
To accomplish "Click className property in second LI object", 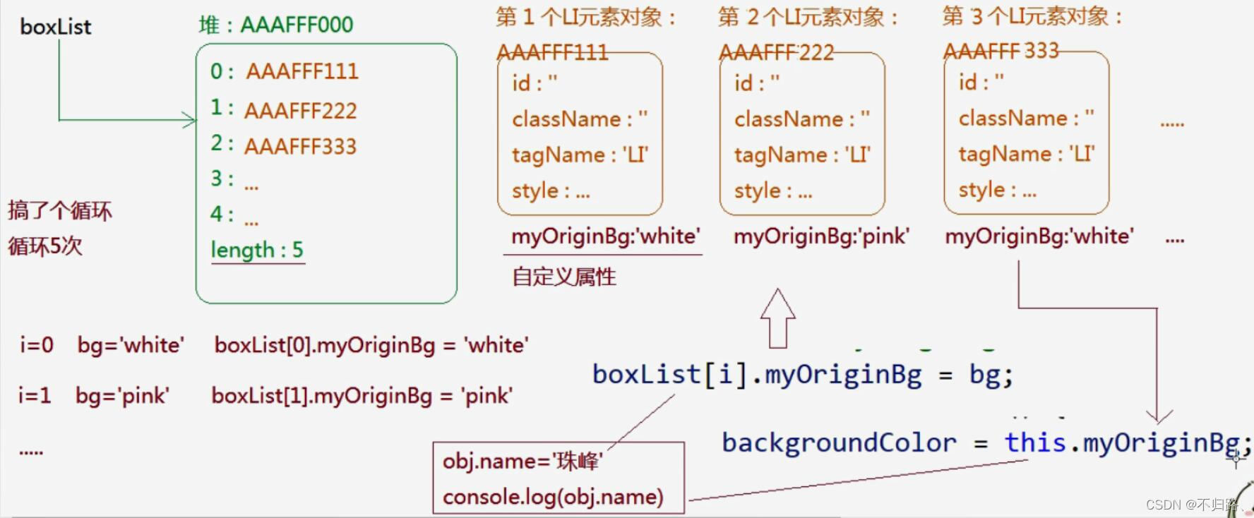I will 802,119.
